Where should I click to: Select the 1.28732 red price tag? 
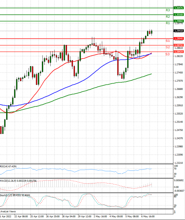(179, 45)
